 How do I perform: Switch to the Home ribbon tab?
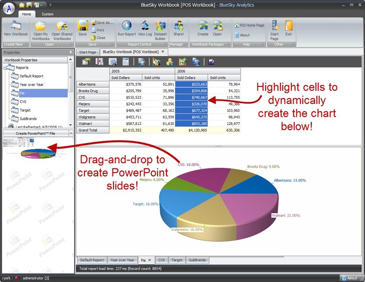coord(27,14)
